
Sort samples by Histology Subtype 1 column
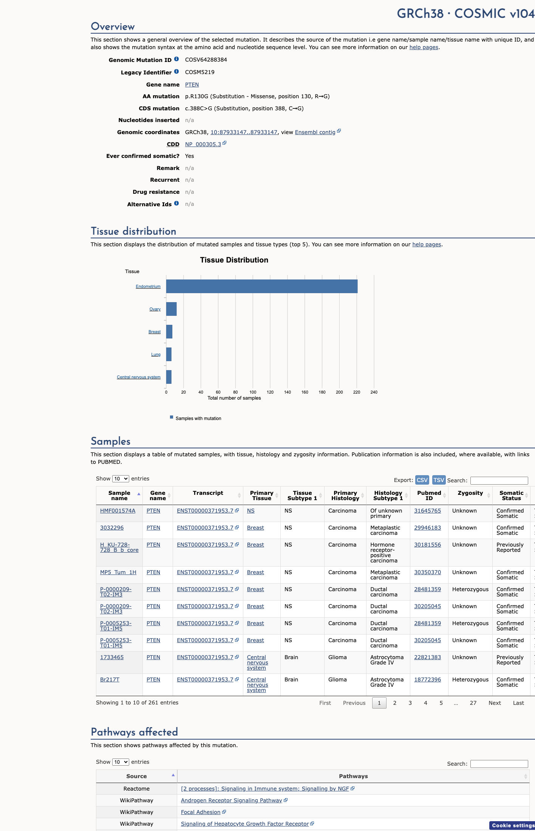click(x=388, y=496)
